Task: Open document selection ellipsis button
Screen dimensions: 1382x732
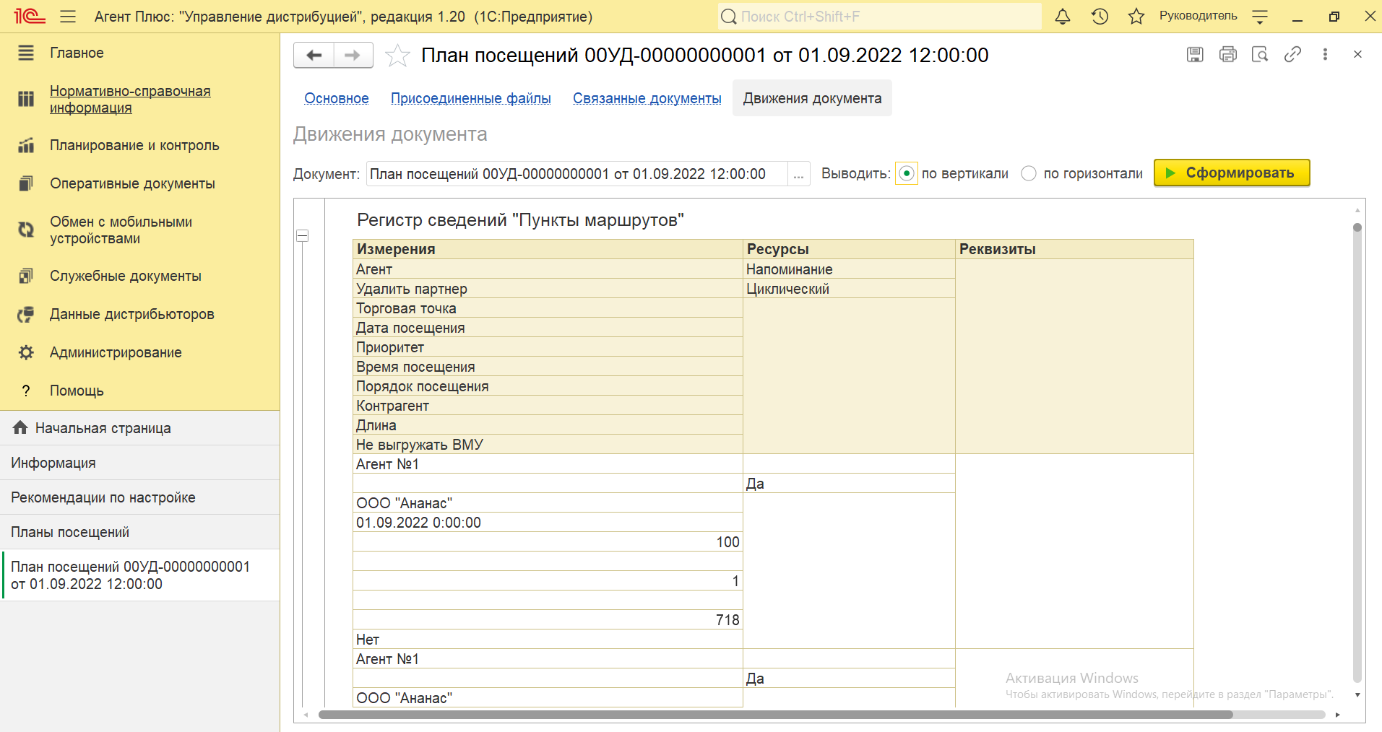Action: click(798, 174)
